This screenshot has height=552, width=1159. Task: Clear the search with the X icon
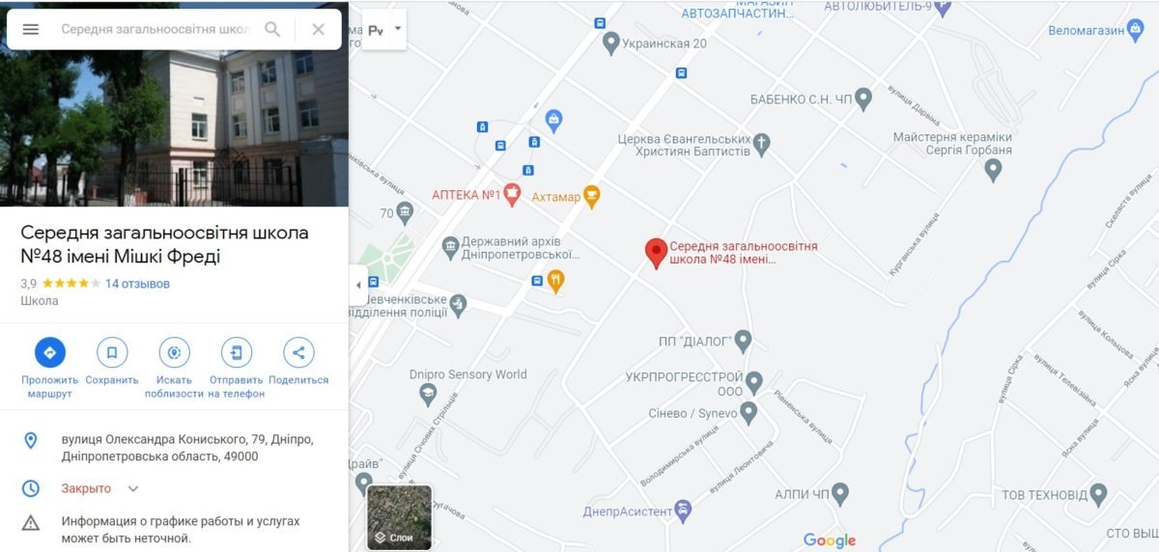click(318, 29)
